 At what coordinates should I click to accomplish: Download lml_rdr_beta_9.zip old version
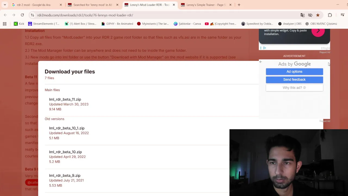(x=65, y=176)
